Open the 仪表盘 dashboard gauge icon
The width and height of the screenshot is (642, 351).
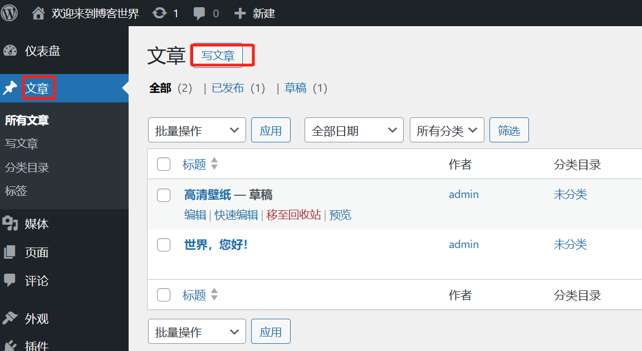[x=10, y=51]
